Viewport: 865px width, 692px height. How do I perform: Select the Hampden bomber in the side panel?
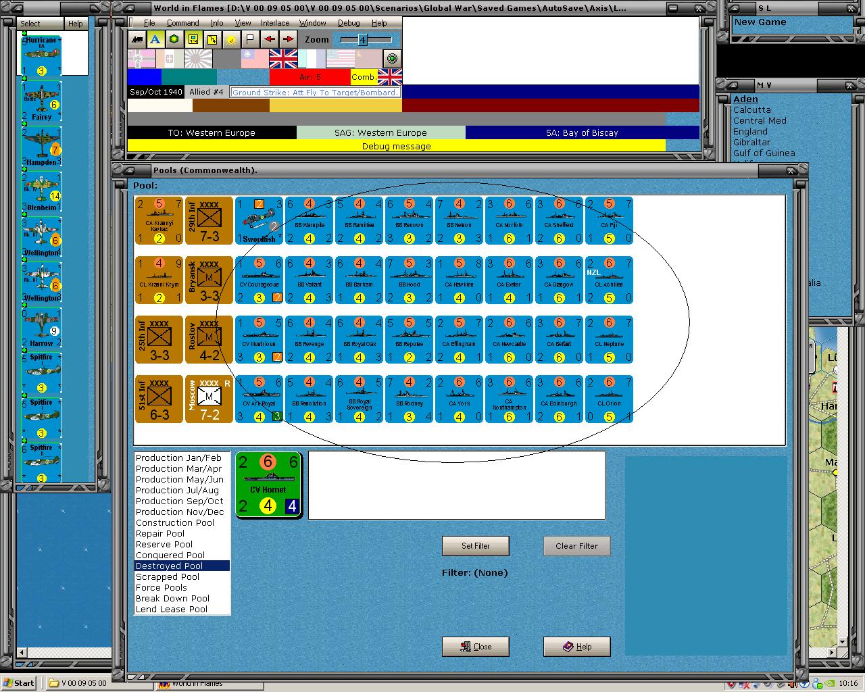point(41,147)
